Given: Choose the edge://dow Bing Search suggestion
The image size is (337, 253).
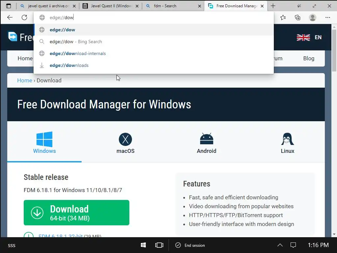Looking at the screenshot, I should coord(154,42).
